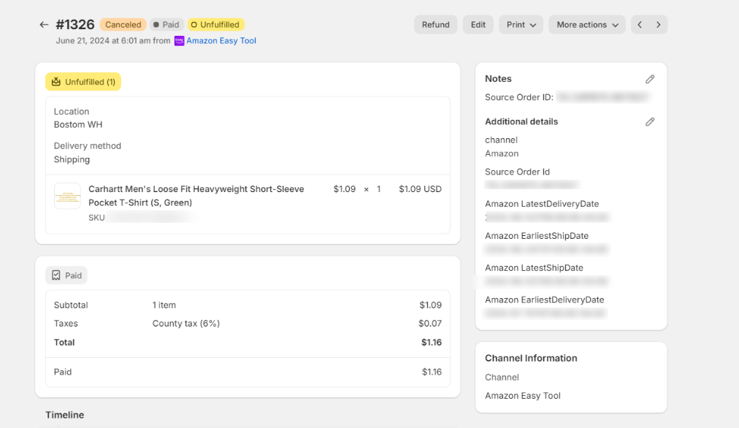Click the back arrow to return to orders
The image size is (739, 428).
pyautogui.click(x=44, y=24)
